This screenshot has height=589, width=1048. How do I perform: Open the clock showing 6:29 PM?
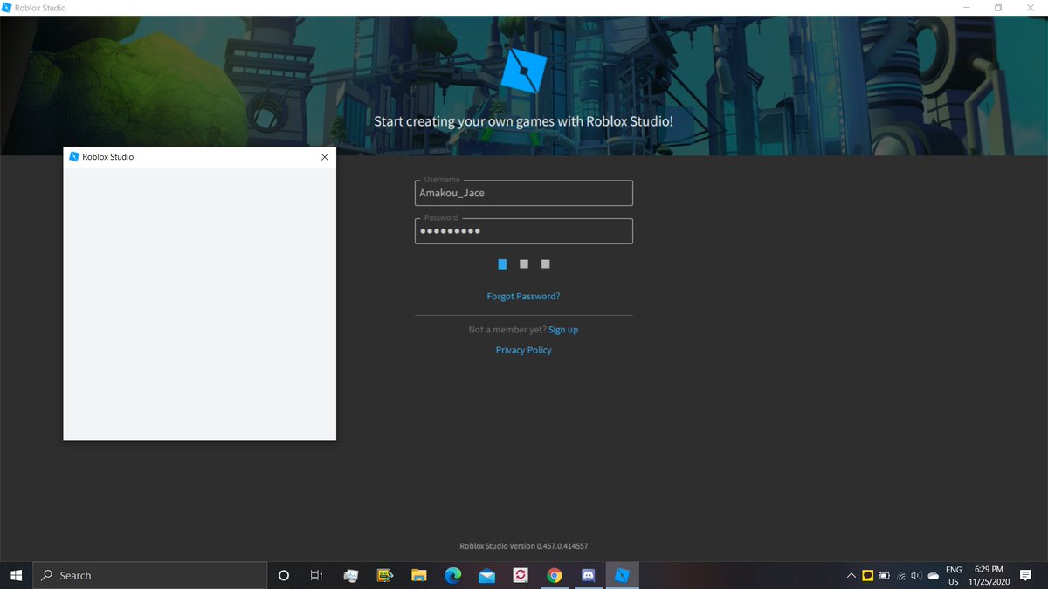[988, 575]
